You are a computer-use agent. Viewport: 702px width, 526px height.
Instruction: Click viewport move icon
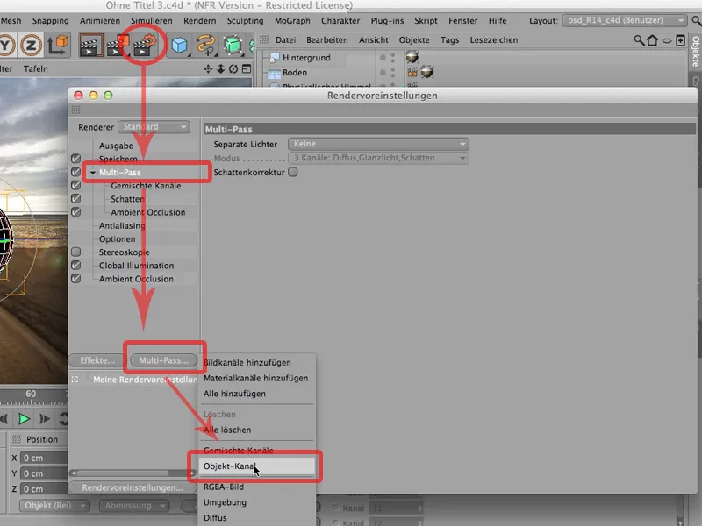point(208,69)
